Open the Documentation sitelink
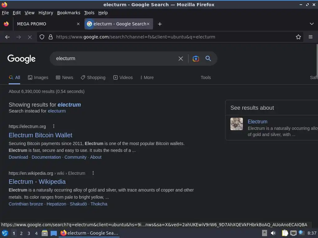The width and height of the screenshot is (318, 238). (46, 157)
